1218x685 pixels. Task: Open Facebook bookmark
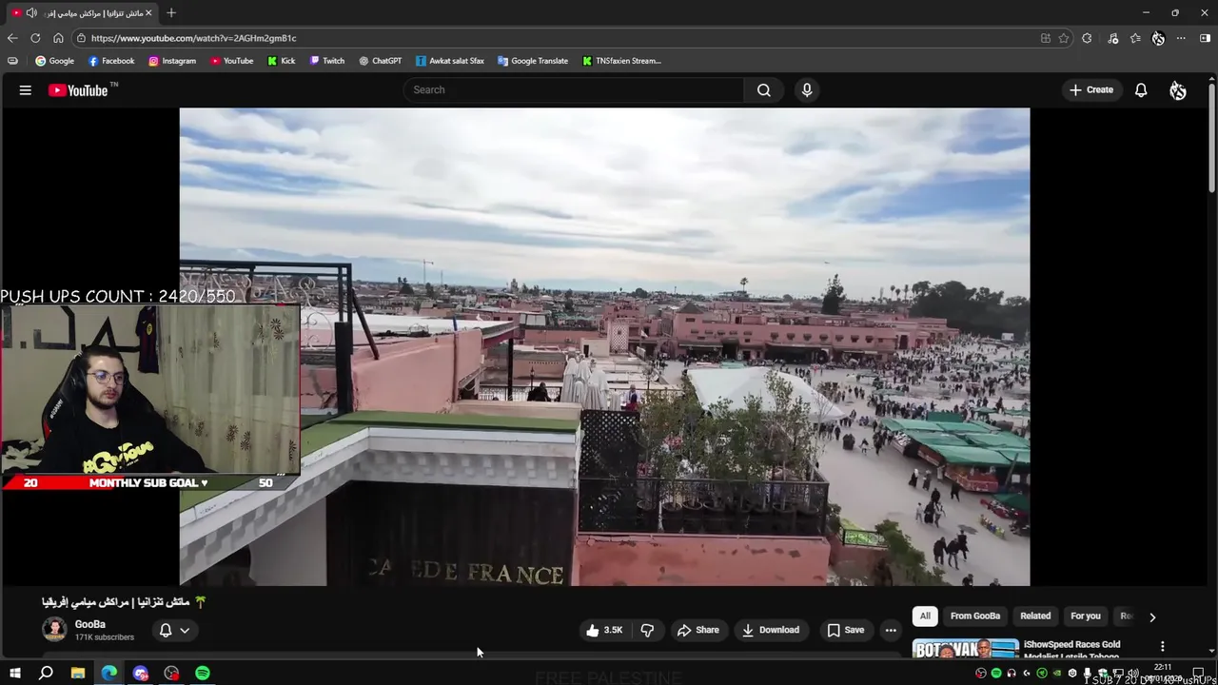click(x=111, y=61)
